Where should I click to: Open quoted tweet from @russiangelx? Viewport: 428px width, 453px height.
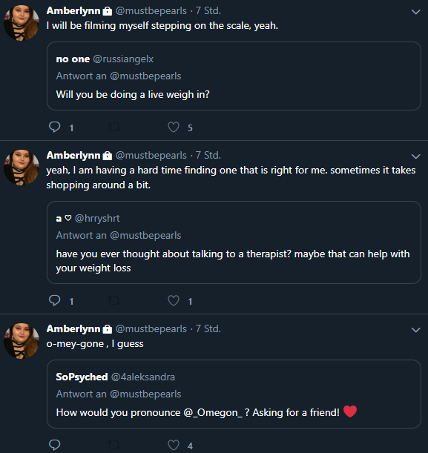(234, 76)
